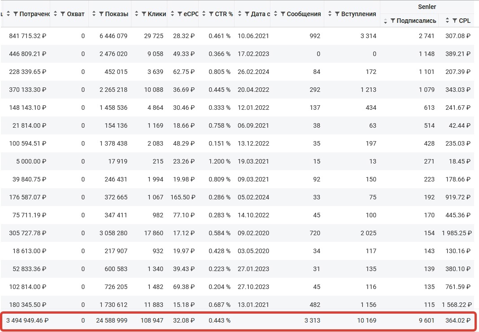
Task: Open filter for Потрачено column
Action: pos(16,14)
